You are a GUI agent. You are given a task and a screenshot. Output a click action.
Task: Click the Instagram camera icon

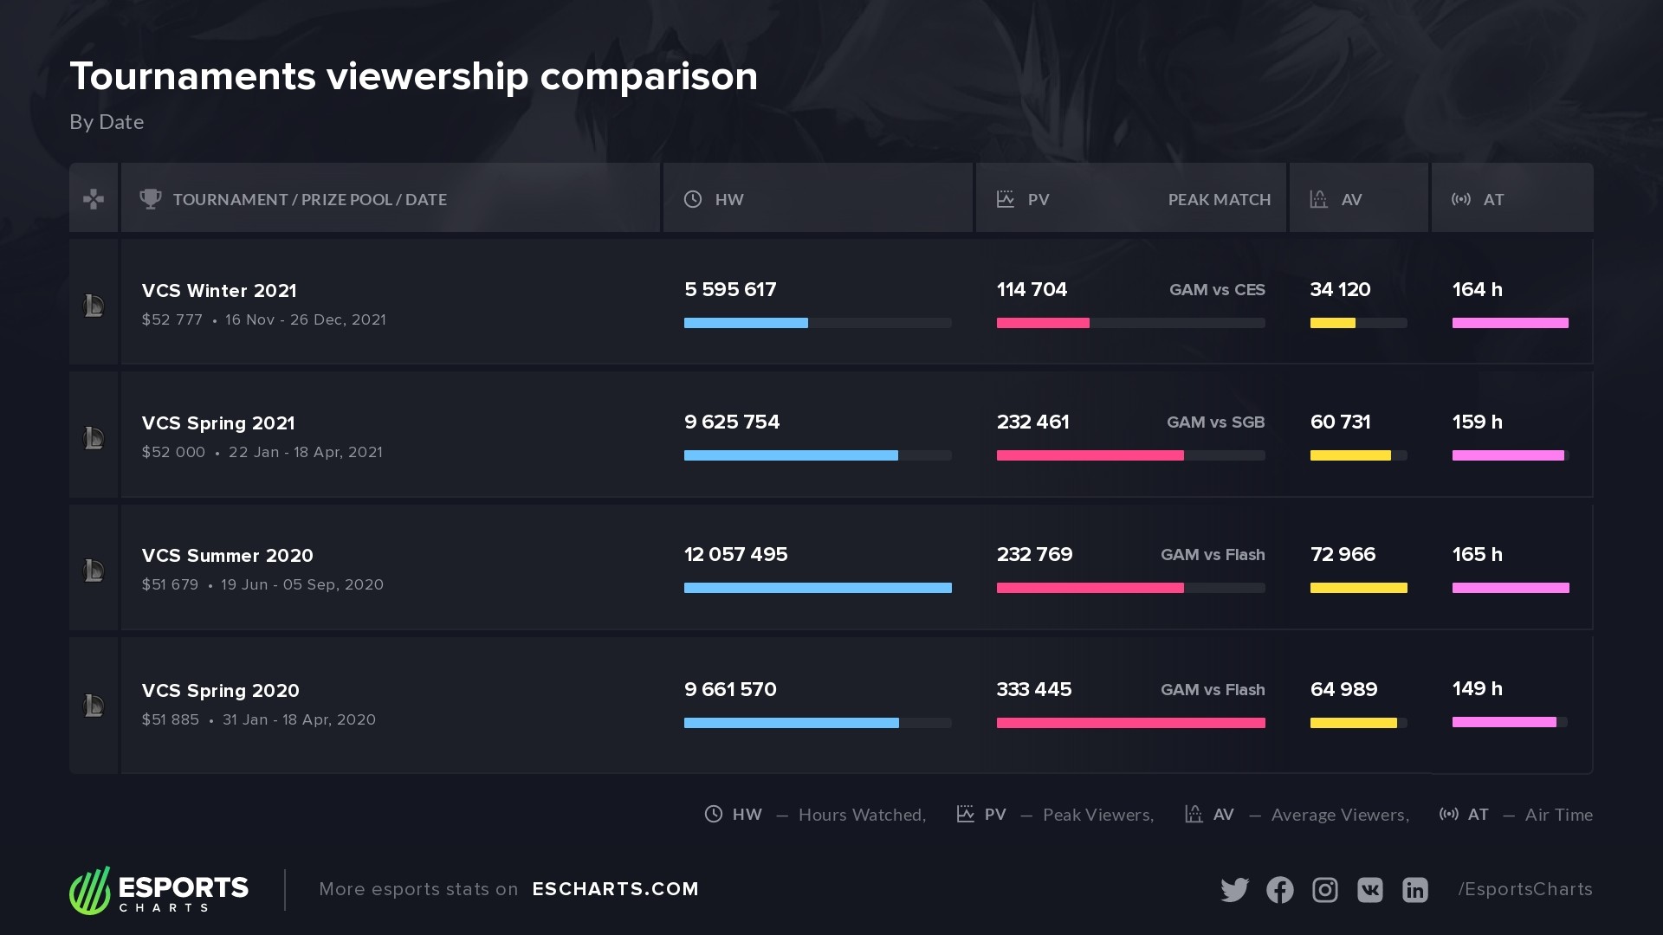[1324, 890]
